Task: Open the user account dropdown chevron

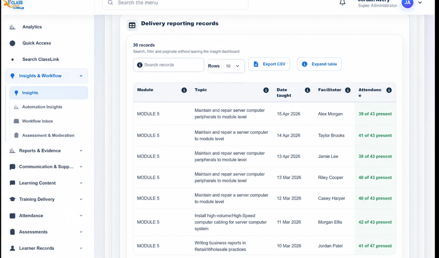Action: [420, 3]
